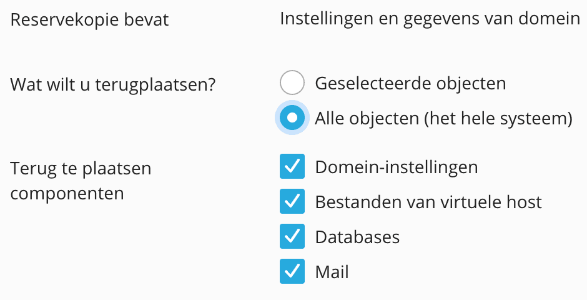Click the word 'componenten' in the left label
Image resolution: width=587 pixels, height=300 pixels.
(67, 193)
